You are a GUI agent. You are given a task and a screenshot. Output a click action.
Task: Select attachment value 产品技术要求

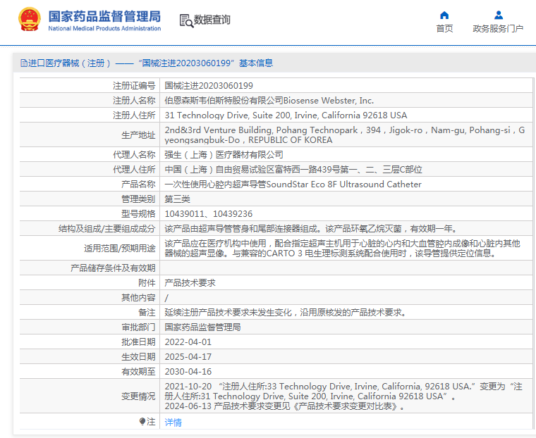pos(190,282)
